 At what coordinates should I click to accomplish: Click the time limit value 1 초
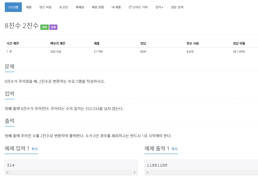(9, 52)
